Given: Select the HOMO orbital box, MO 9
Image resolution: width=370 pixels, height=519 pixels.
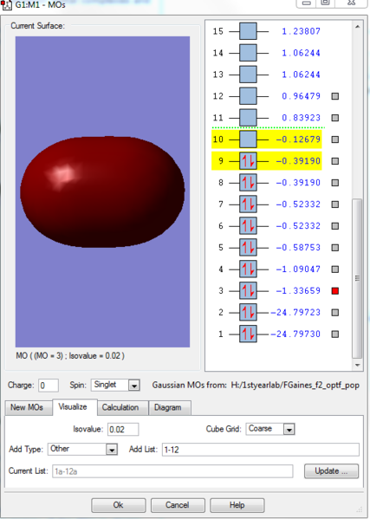Looking at the screenshot, I should [248, 161].
